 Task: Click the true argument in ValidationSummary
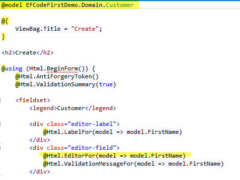(x=106, y=84)
